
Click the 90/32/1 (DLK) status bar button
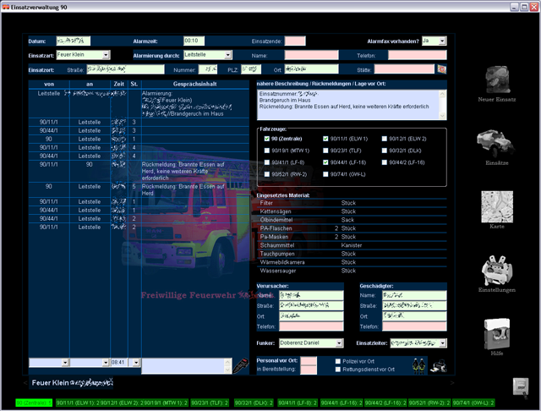254,403
